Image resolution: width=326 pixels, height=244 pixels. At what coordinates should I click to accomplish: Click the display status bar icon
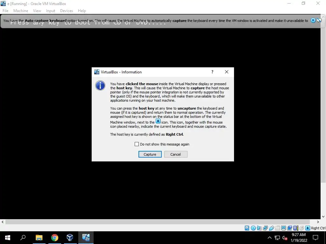click(283, 228)
